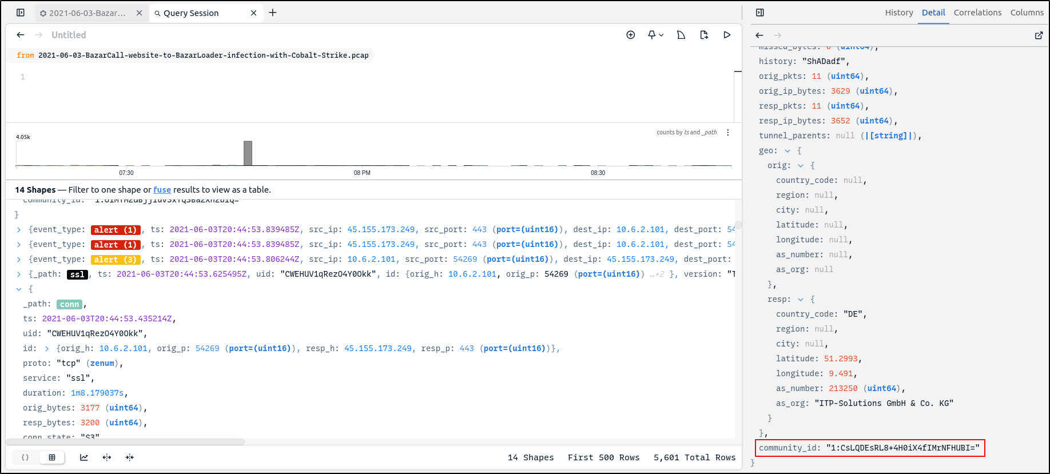Click the fuse link
Image resolution: width=1050 pixels, height=474 pixels.
[162, 190]
